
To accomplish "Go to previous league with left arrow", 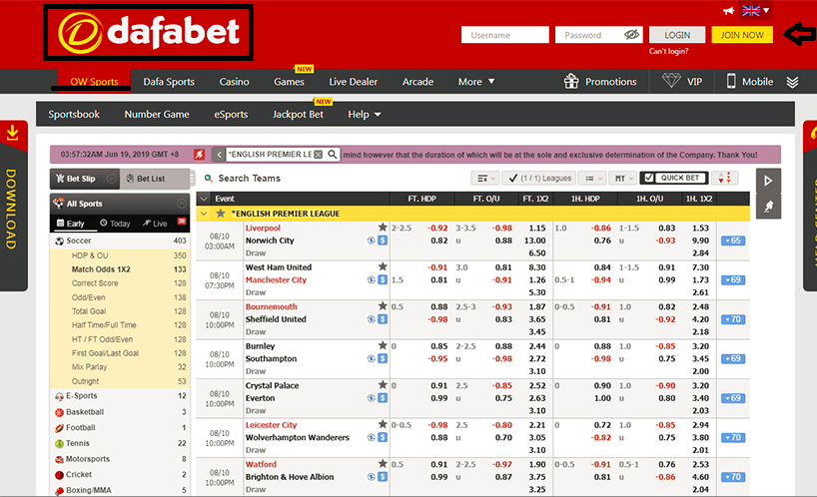I will [219, 155].
